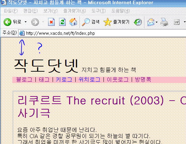Click the Mail envelope icon
Screen dimensions: 186x144
coord(151,22)
